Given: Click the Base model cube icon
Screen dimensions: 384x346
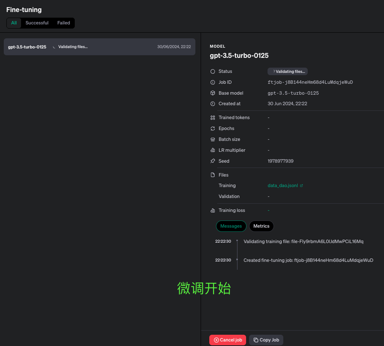Looking at the screenshot, I should tap(213, 93).
